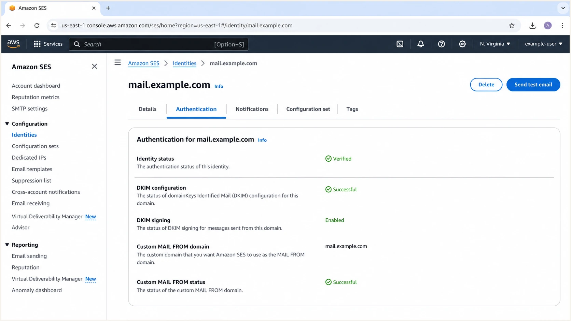The height and width of the screenshot is (321, 571).
Task: Click the Enabled DKIM signing value
Action: 335,220
